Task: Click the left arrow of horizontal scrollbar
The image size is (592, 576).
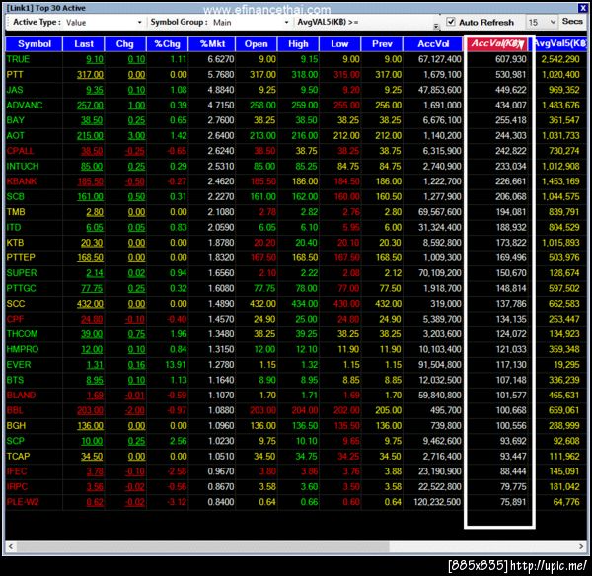Action: click(11, 546)
